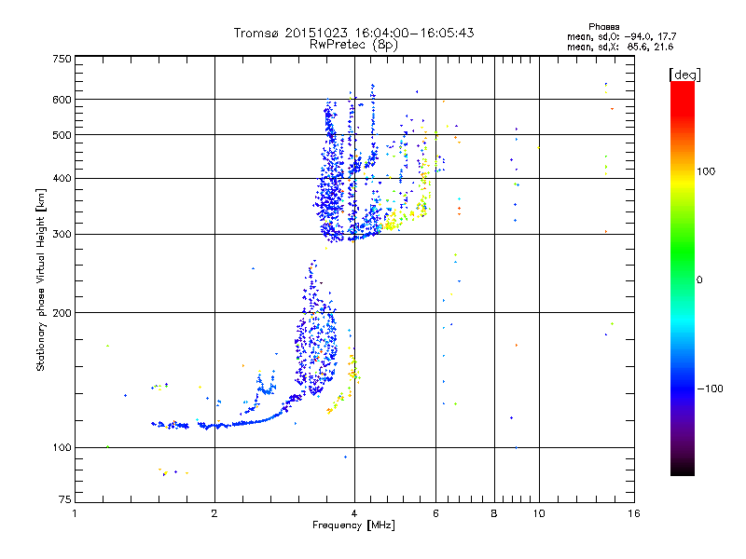Click the y-axis tick label '500'
Image resolution: width=746 pixels, height=559 pixels.
click(x=62, y=135)
